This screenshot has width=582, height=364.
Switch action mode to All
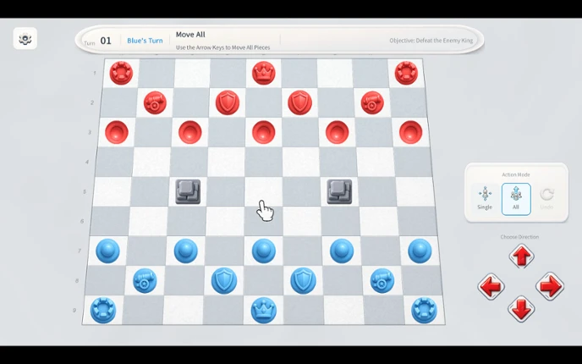[516, 199]
